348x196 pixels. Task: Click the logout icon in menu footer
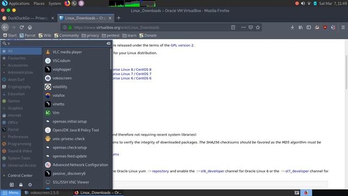tap(11, 185)
